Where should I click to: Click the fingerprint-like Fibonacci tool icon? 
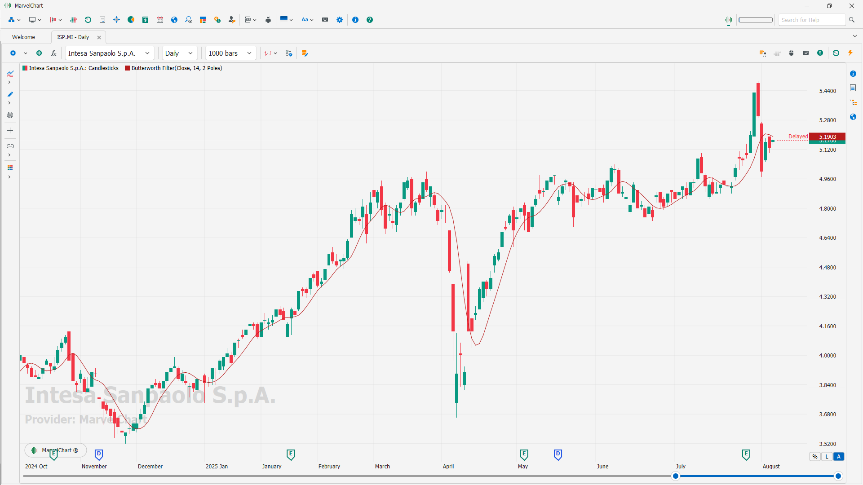coord(10,115)
